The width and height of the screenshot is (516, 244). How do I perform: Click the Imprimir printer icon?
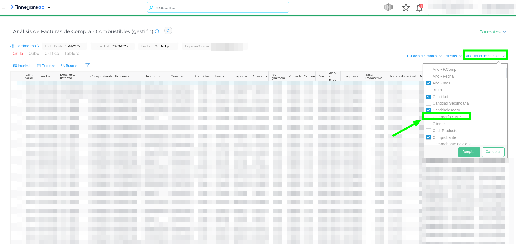15,66
